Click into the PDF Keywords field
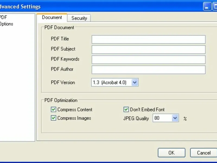 point(148,59)
